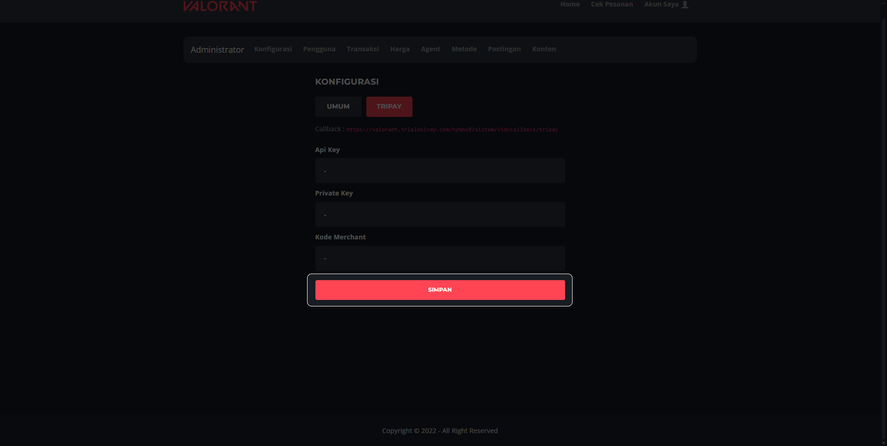Click the Private Key label

pos(334,193)
